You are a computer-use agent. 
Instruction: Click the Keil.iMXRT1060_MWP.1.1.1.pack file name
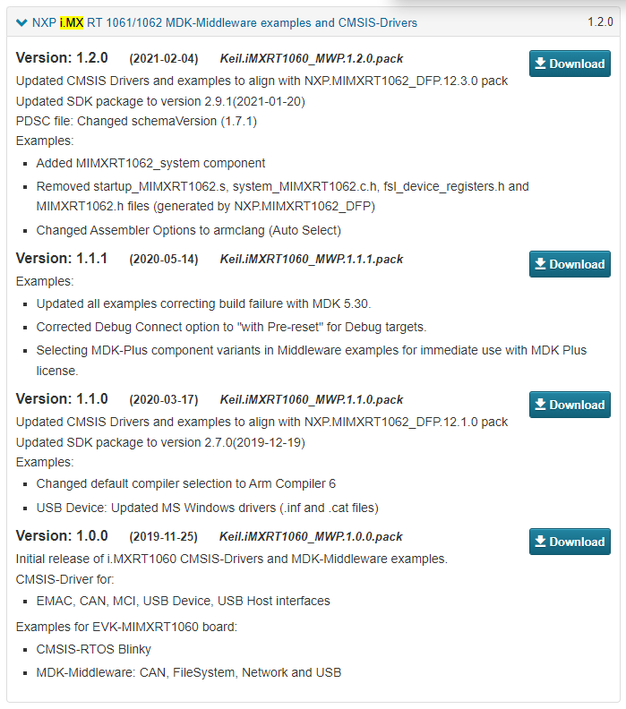(311, 259)
